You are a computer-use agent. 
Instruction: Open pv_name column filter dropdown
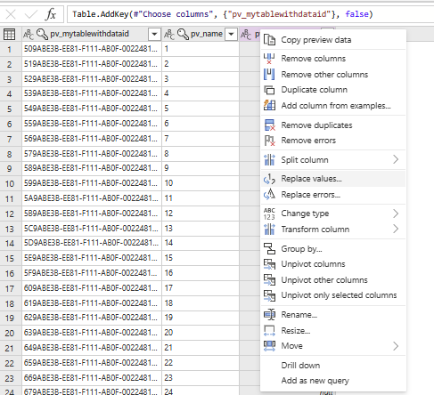[231, 35]
